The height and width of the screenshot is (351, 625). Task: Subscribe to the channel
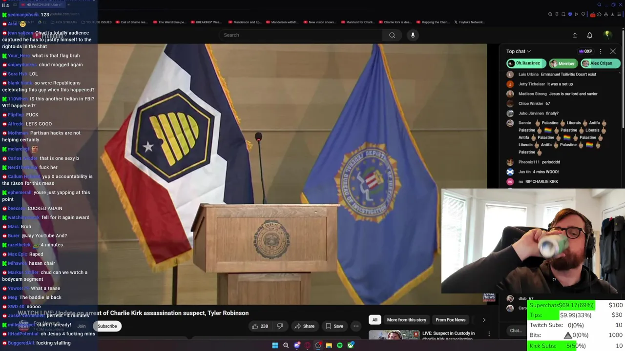coord(107,326)
